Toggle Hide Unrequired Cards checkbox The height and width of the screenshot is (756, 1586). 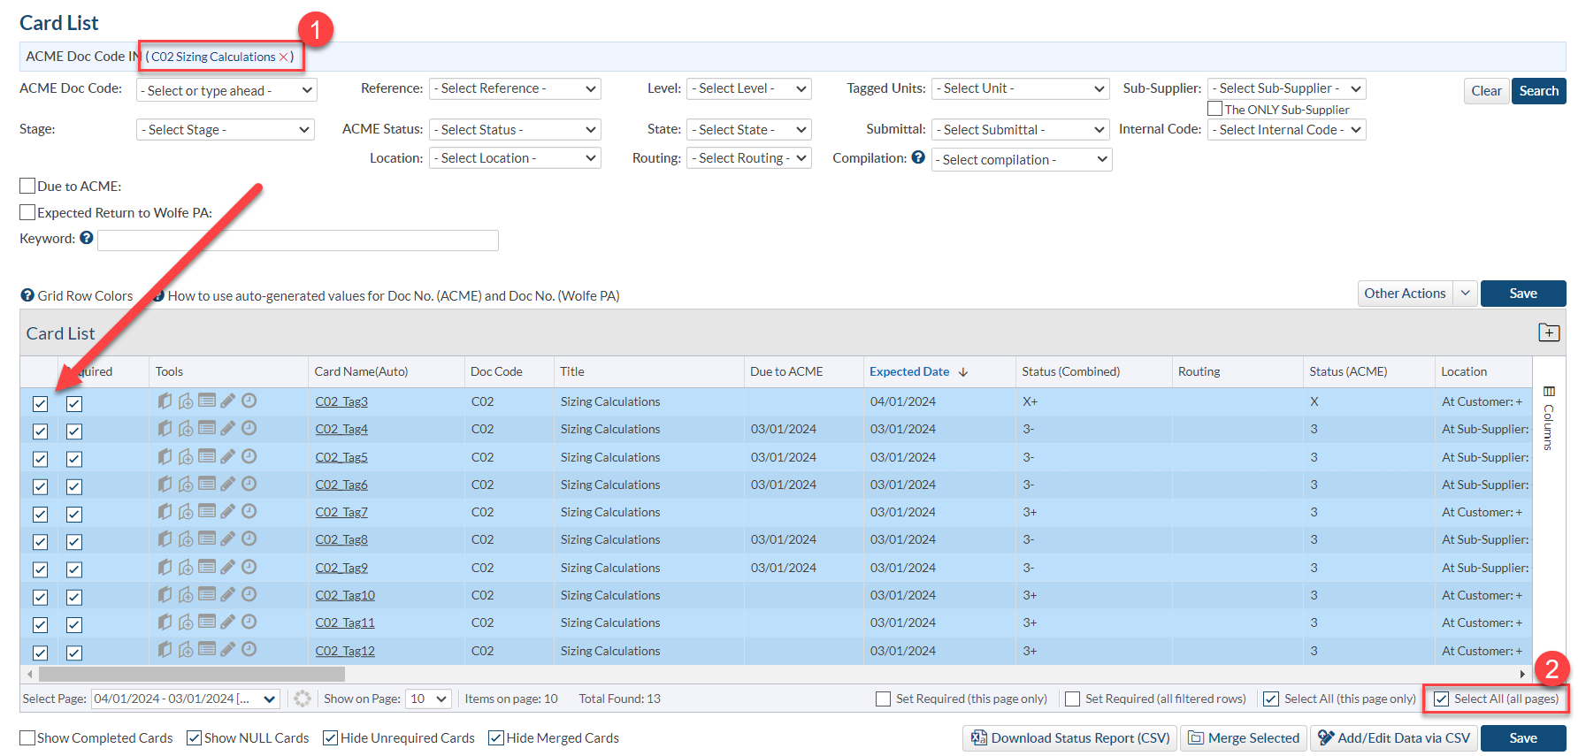pos(330,737)
